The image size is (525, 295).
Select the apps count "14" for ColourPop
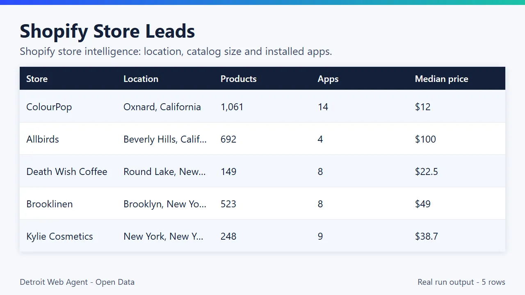click(323, 107)
